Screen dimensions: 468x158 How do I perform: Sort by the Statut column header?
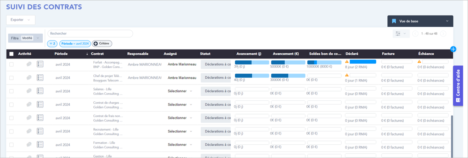[x=205, y=54]
